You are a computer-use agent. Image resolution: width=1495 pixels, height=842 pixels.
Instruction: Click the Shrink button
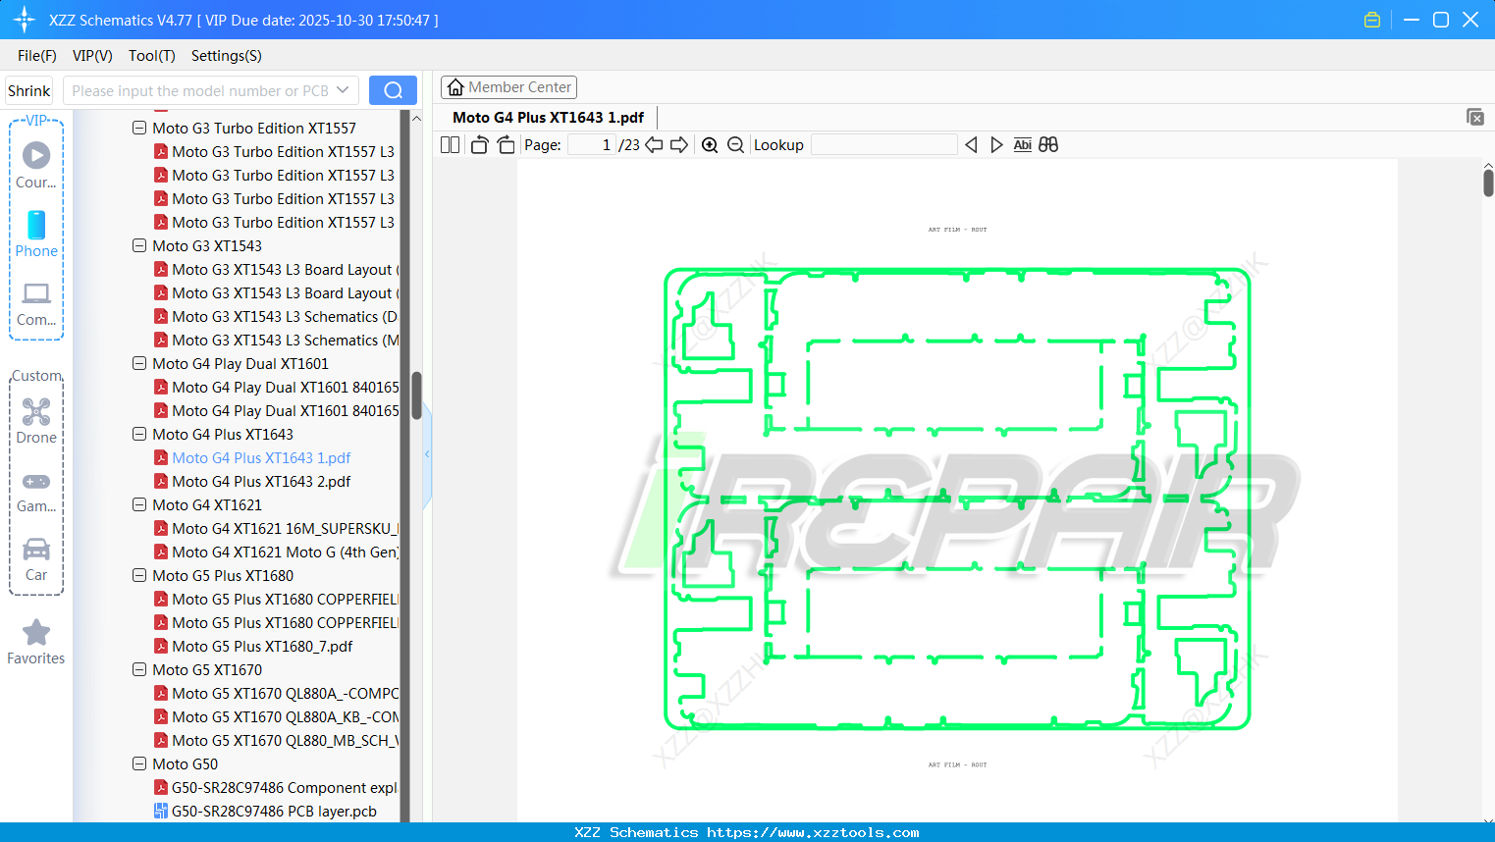(28, 89)
